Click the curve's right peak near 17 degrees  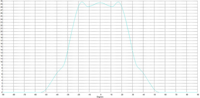(x=118, y=2)
